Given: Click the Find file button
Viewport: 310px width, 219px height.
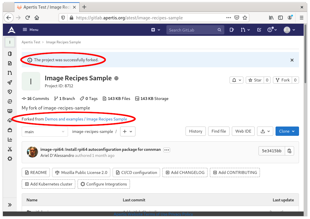Looking at the screenshot, I should click(x=219, y=131).
